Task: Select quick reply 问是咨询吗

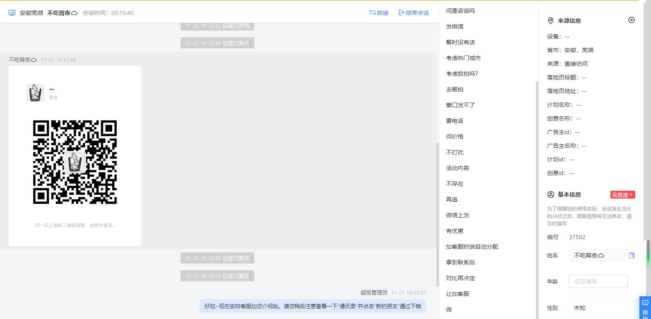Action: (461, 11)
